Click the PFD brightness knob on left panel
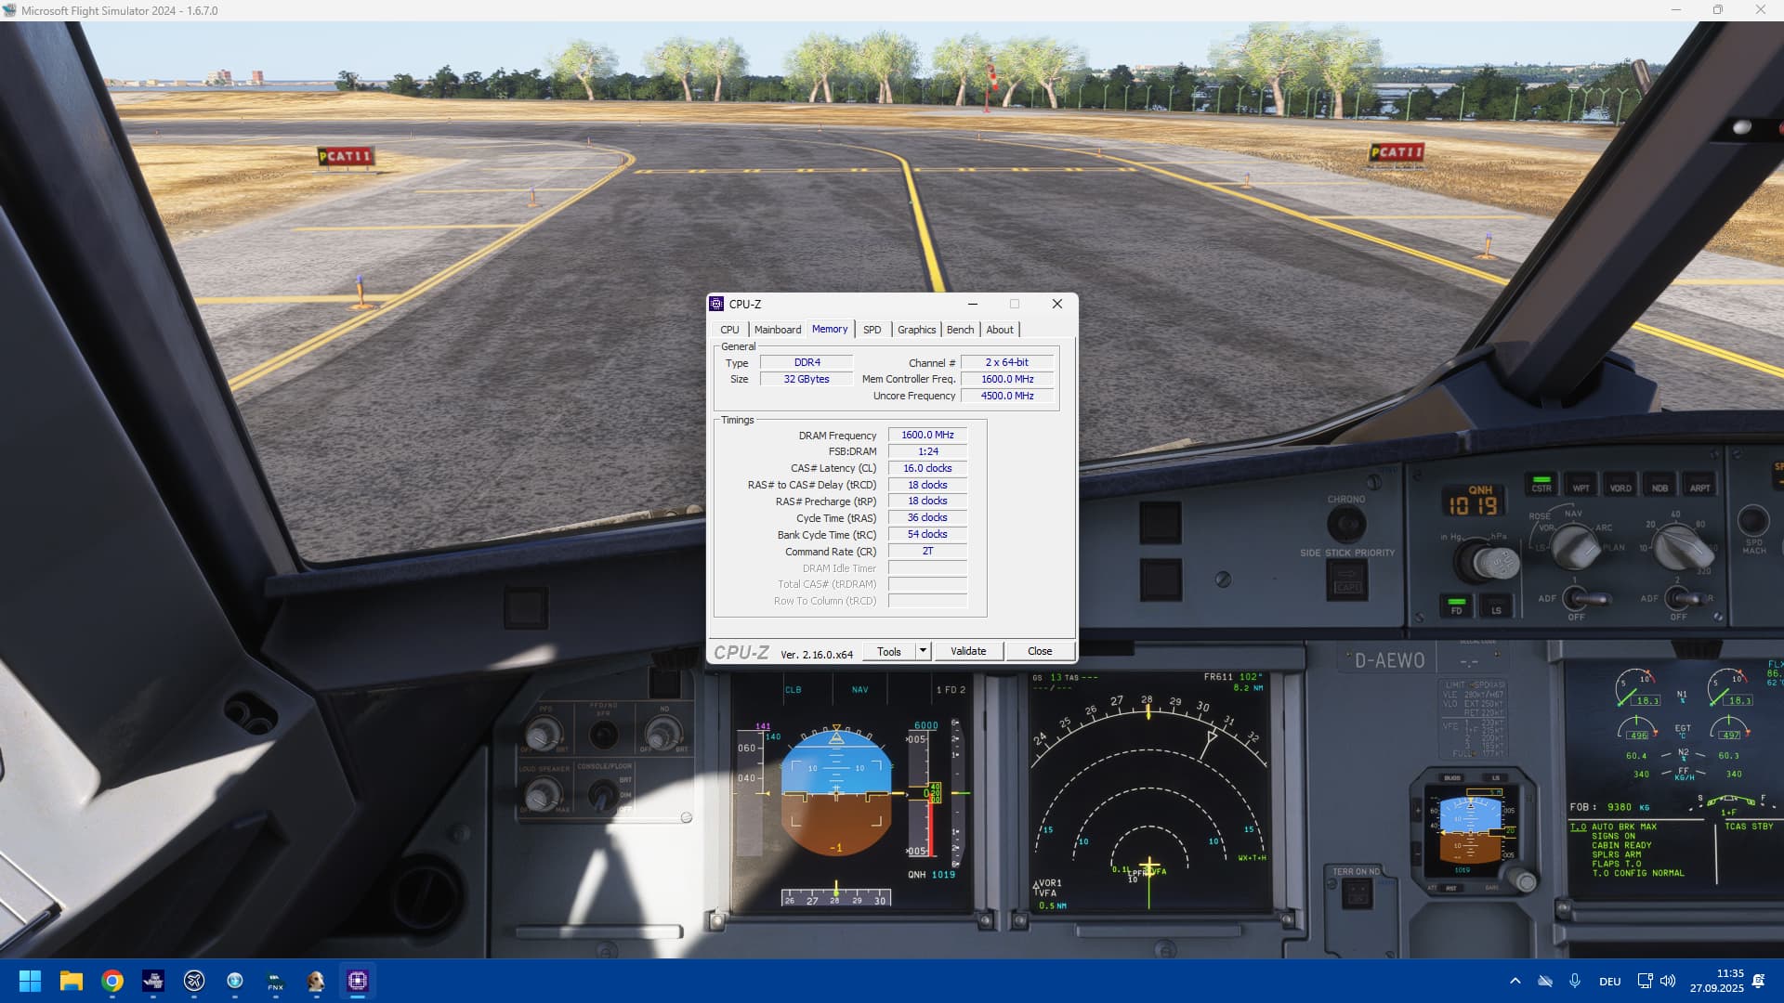 (543, 734)
